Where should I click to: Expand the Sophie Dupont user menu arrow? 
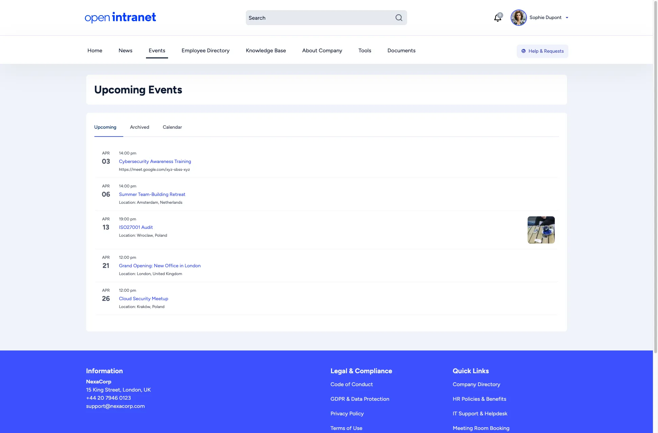point(567,18)
